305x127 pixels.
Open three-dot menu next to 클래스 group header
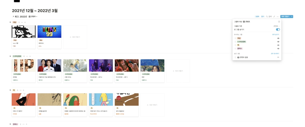point(23,124)
